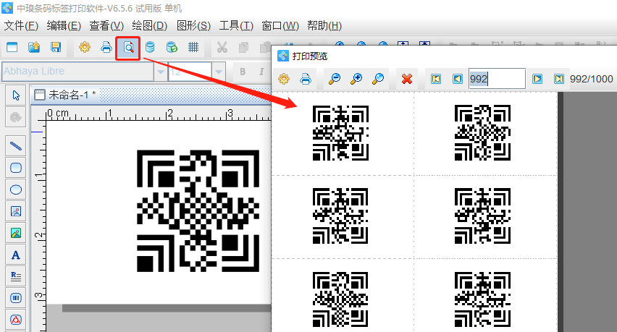
Task: Go to first page in print preview
Action: (x=436, y=79)
